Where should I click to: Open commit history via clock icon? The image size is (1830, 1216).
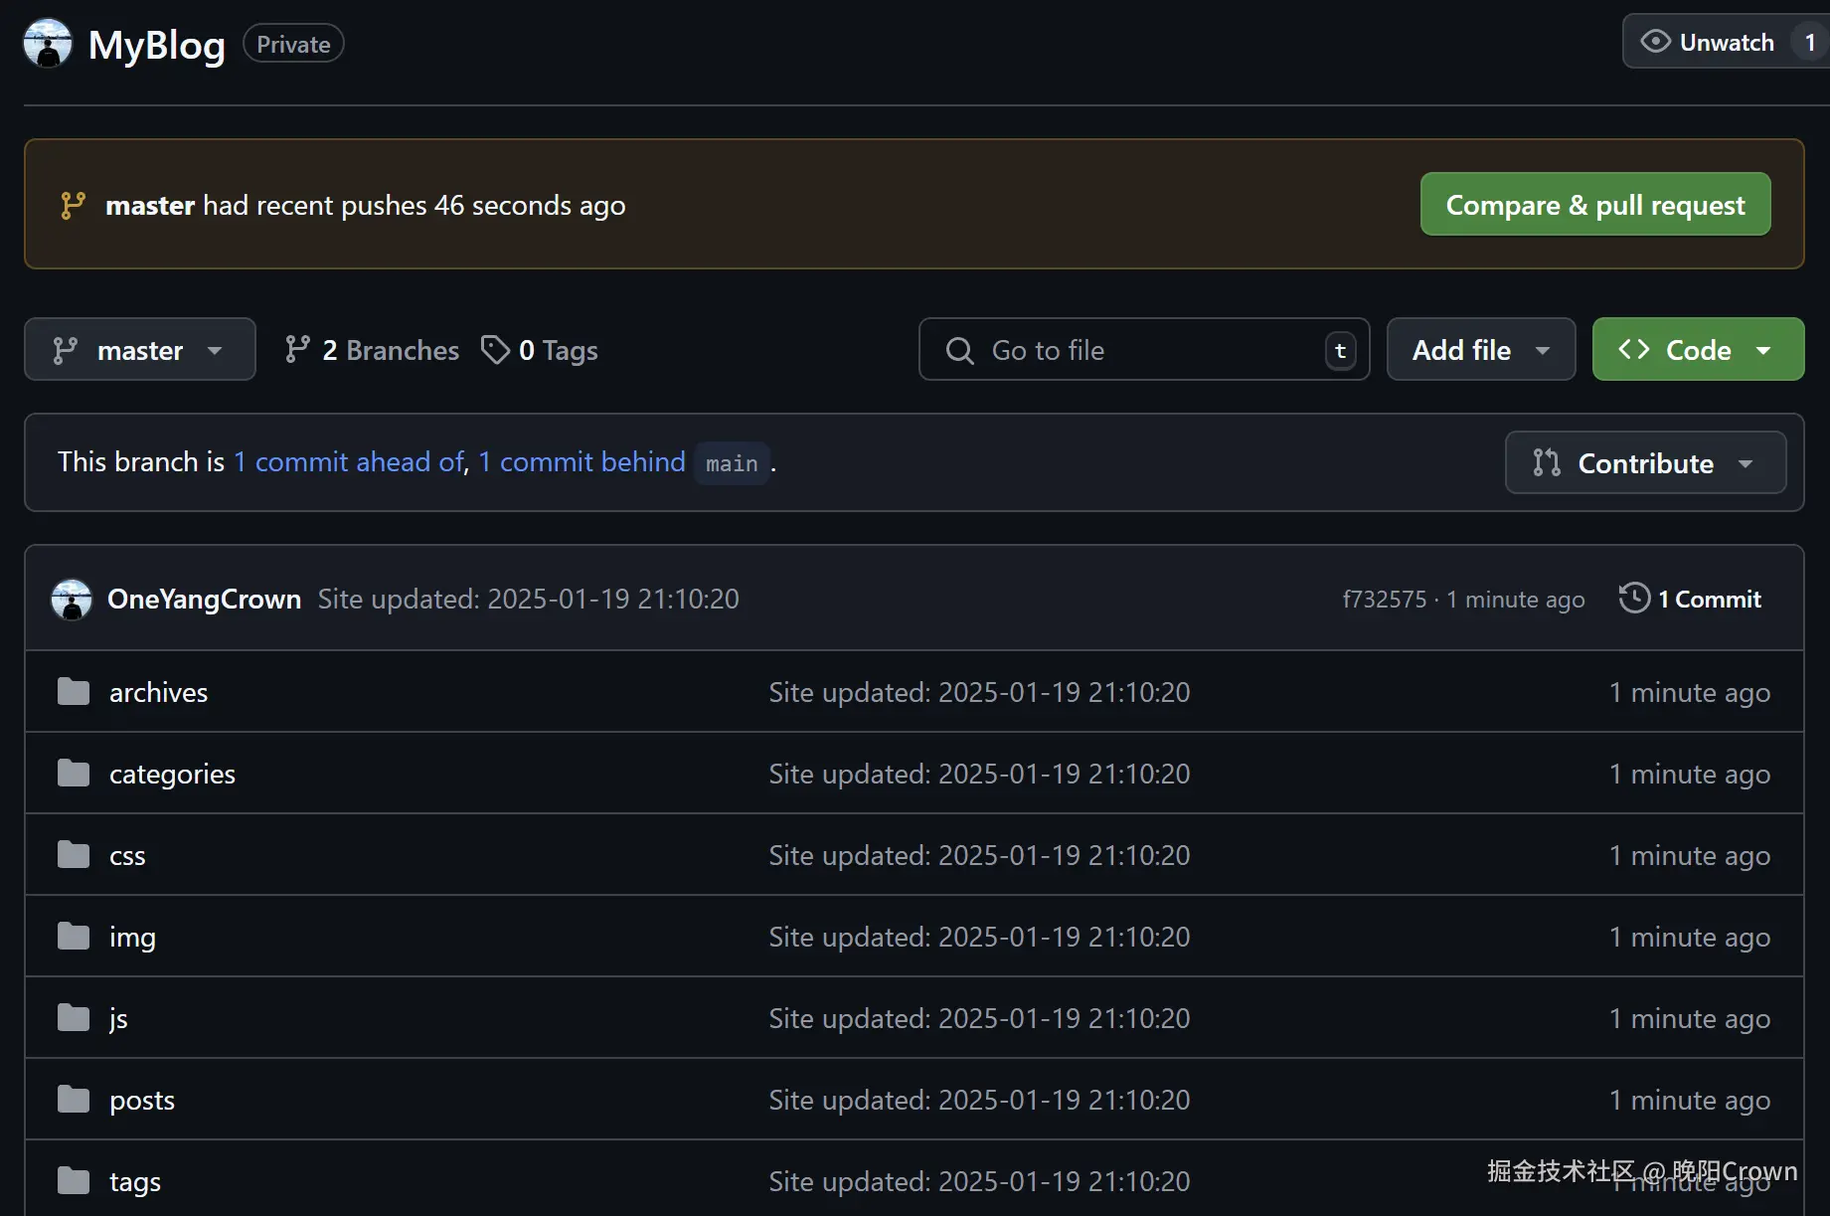pyautogui.click(x=1634, y=599)
